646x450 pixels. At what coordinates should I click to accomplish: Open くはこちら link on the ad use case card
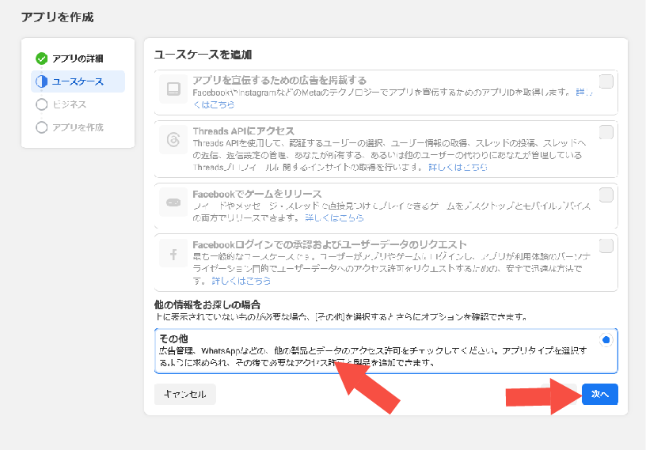[214, 104]
